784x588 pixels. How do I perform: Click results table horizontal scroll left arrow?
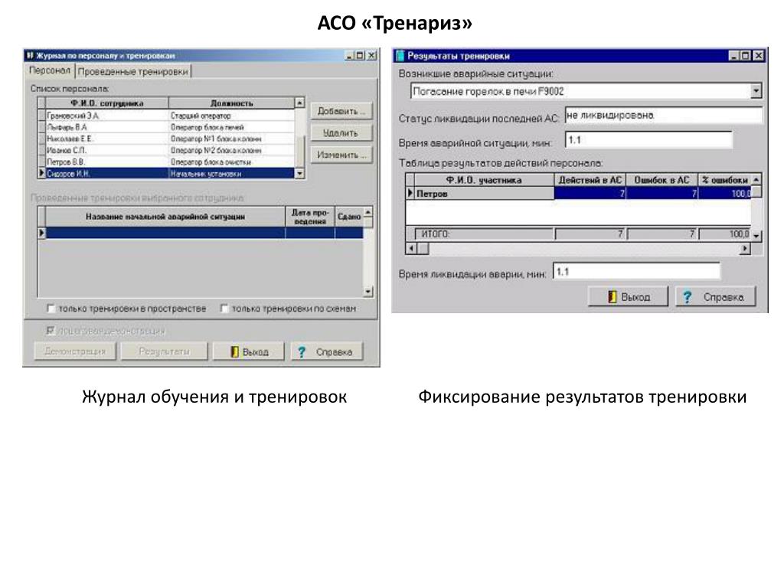click(x=411, y=248)
